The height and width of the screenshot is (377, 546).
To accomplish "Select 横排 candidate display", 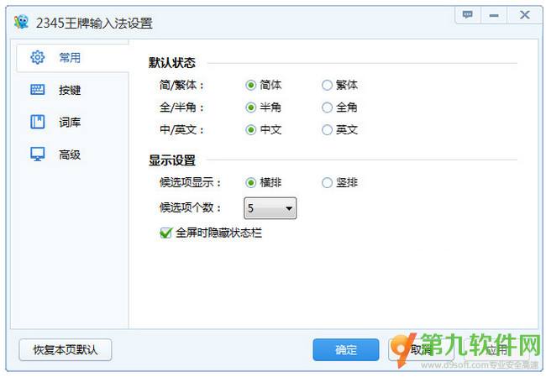I will pos(250,182).
